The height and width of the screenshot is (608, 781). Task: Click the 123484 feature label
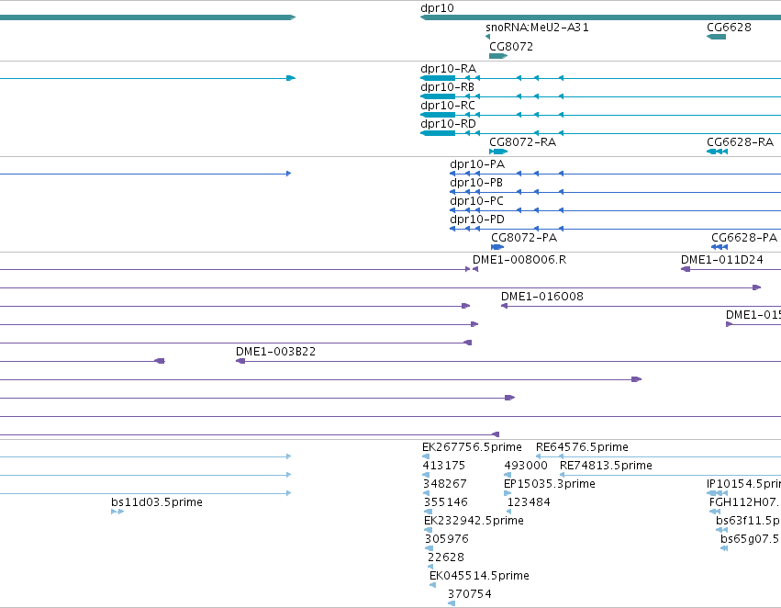529,502
